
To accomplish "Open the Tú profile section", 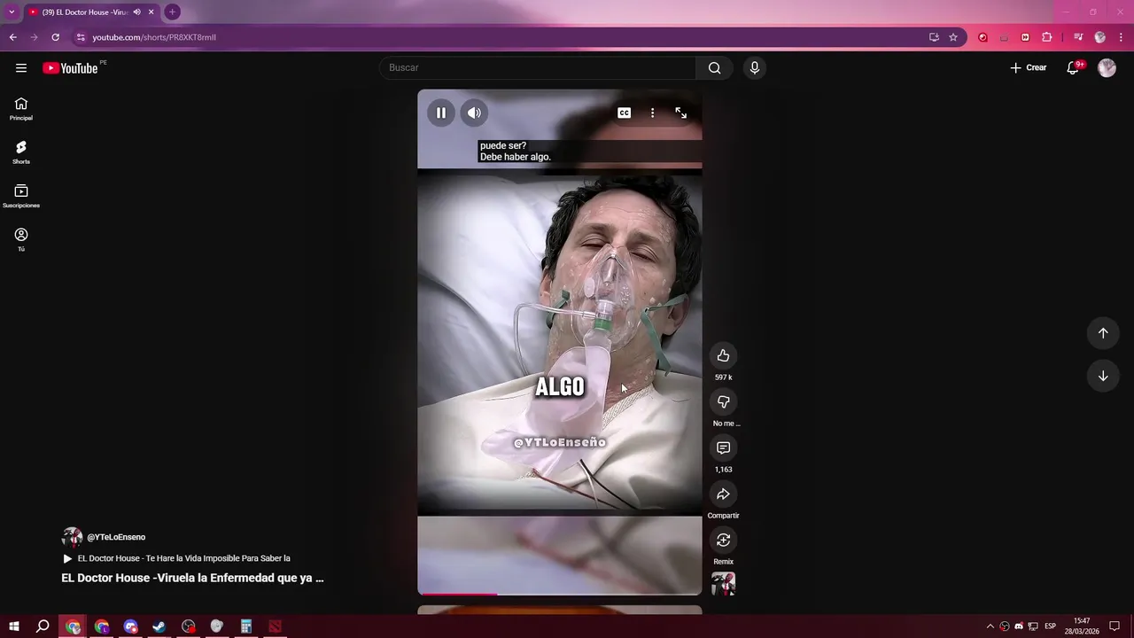I will point(21,239).
